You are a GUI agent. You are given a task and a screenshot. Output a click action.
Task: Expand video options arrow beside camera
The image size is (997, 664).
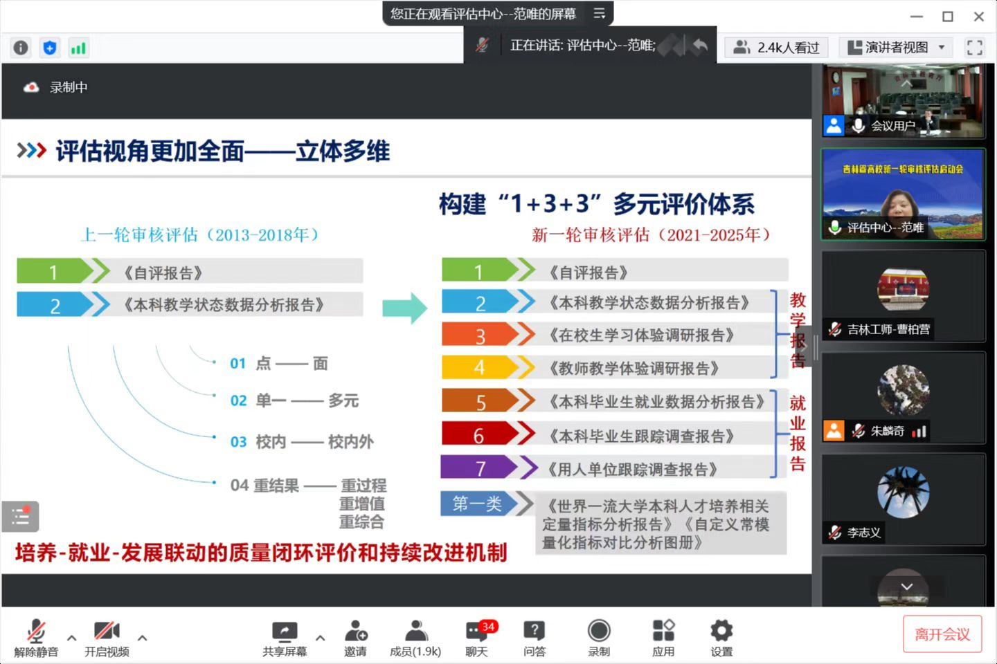click(x=142, y=638)
